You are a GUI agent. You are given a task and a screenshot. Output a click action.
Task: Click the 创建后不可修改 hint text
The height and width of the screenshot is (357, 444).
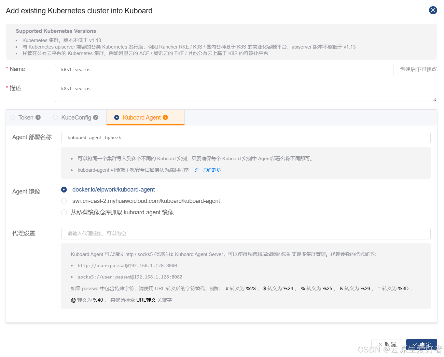point(418,69)
